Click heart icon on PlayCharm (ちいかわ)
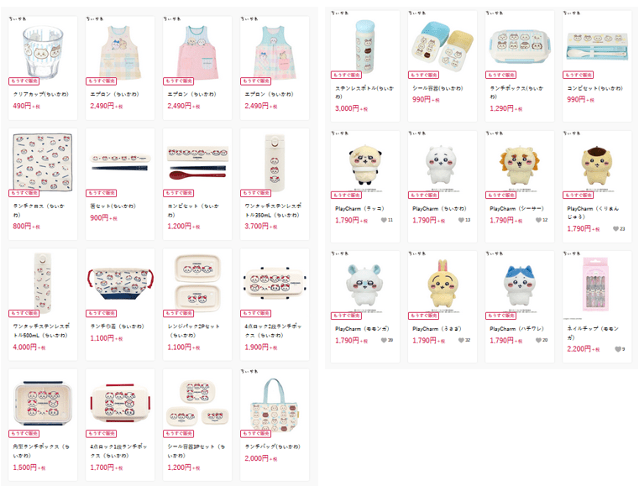Viewport: 639px width, 496px height. 461,221
